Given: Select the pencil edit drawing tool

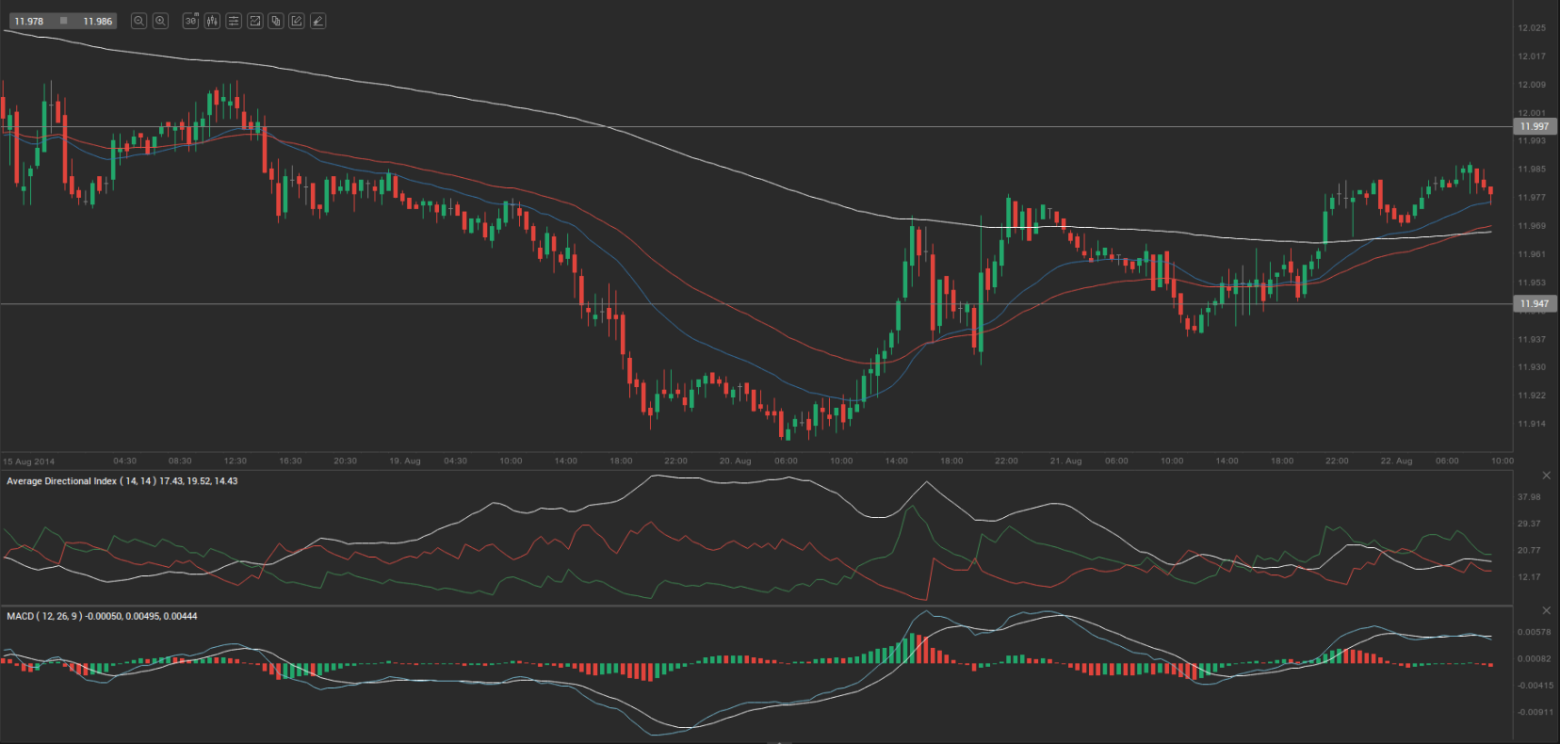Looking at the screenshot, I should [x=297, y=21].
